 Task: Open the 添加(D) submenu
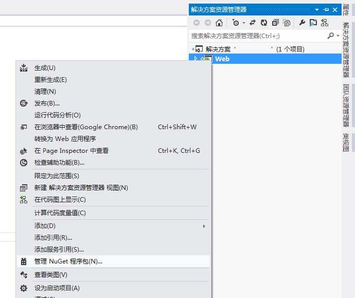(x=113, y=226)
